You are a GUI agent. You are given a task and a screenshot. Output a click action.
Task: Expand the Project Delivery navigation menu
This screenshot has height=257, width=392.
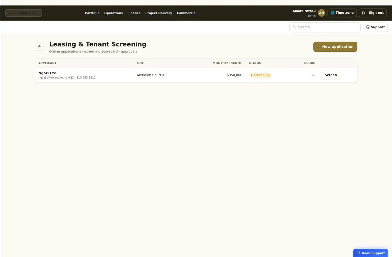(159, 13)
